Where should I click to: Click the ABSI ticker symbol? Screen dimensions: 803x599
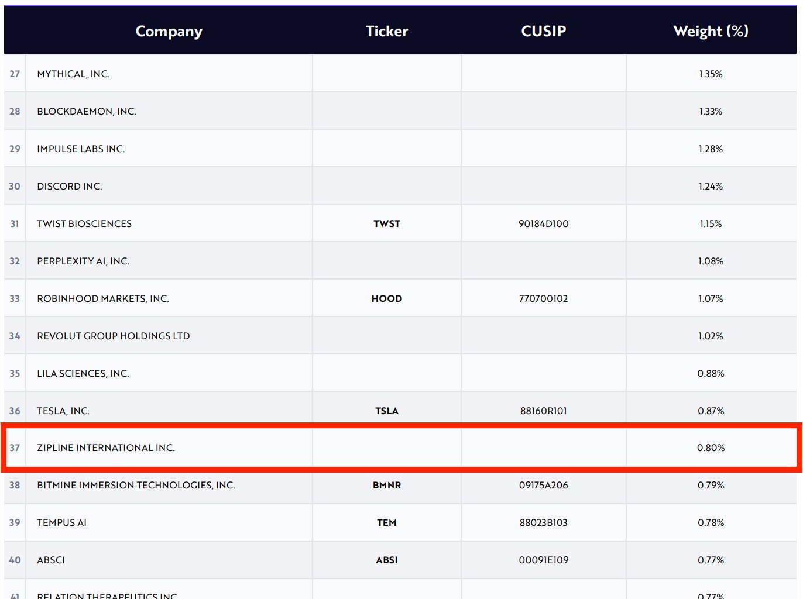[x=386, y=560]
